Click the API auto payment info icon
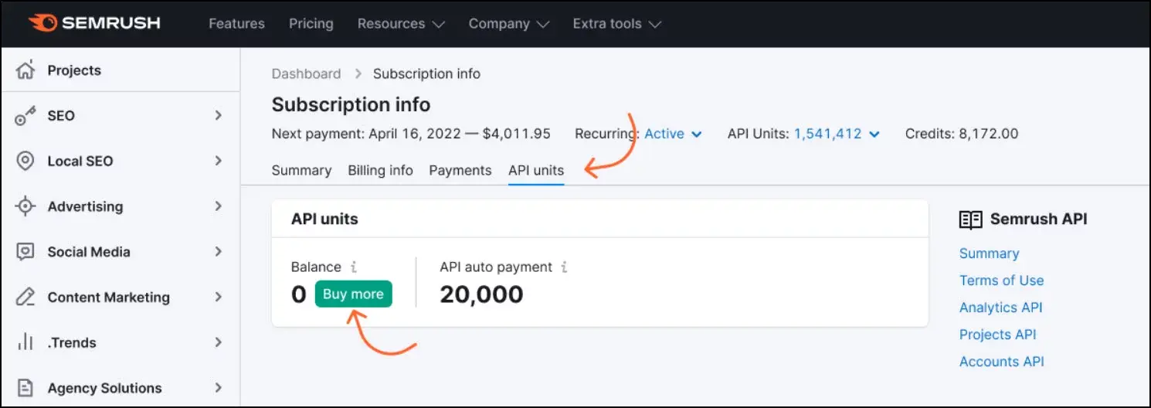This screenshot has height=408, width=1151. tap(564, 267)
